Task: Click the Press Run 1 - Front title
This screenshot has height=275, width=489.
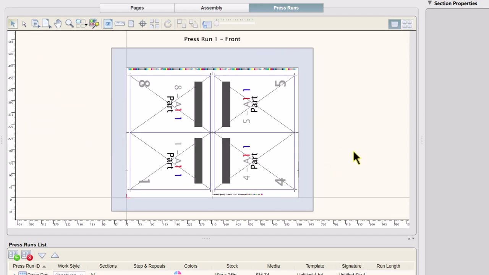Action: click(x=212, y=39)
